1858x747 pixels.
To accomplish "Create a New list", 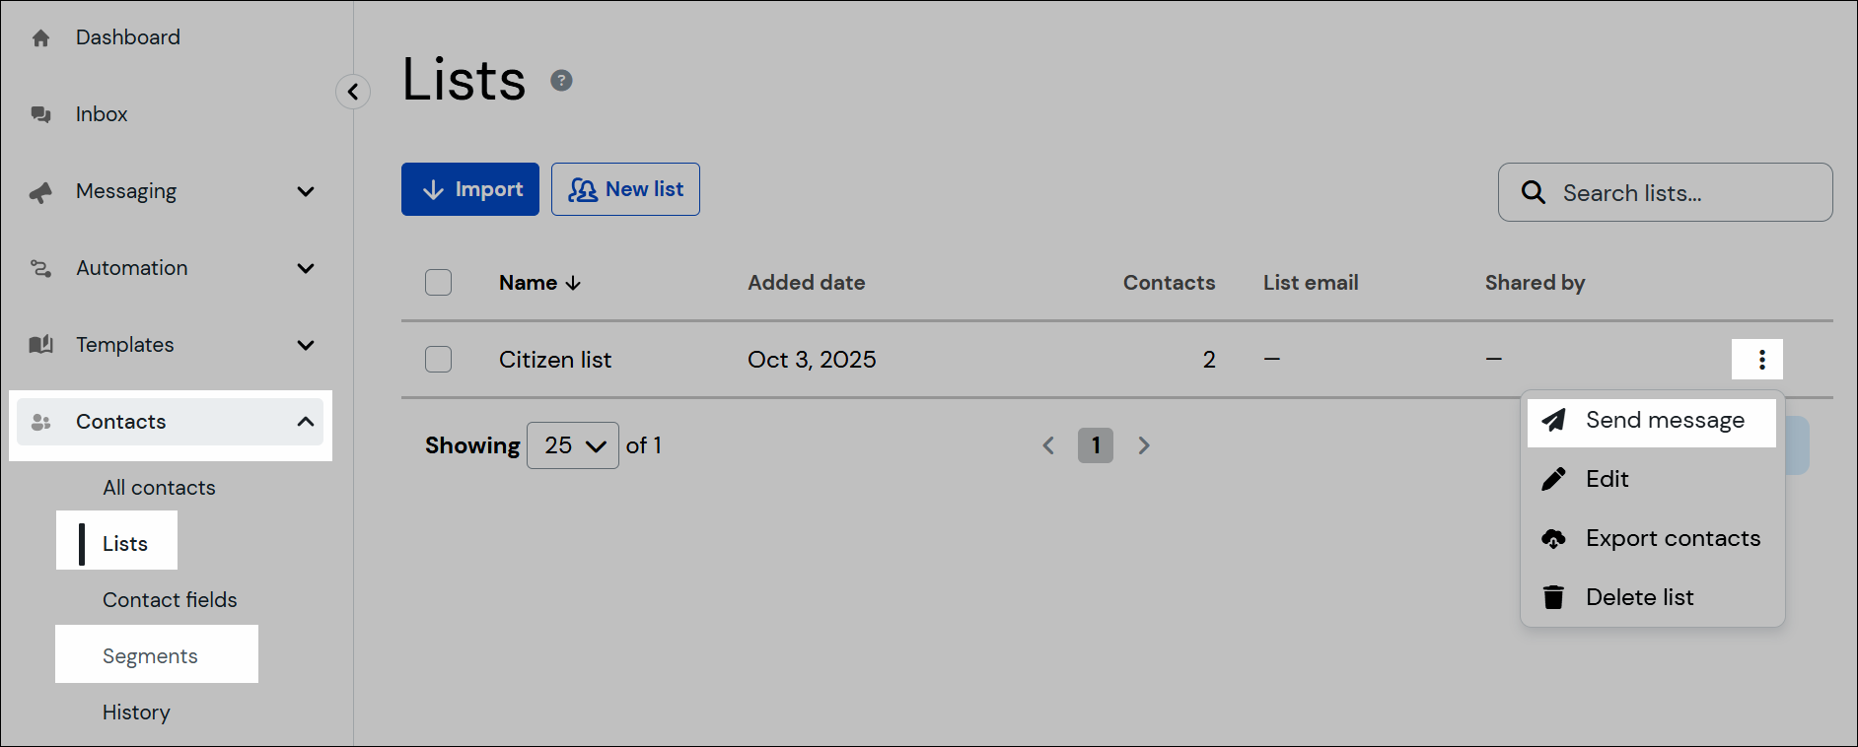I will pyautogui.click(x=625, y=188).
